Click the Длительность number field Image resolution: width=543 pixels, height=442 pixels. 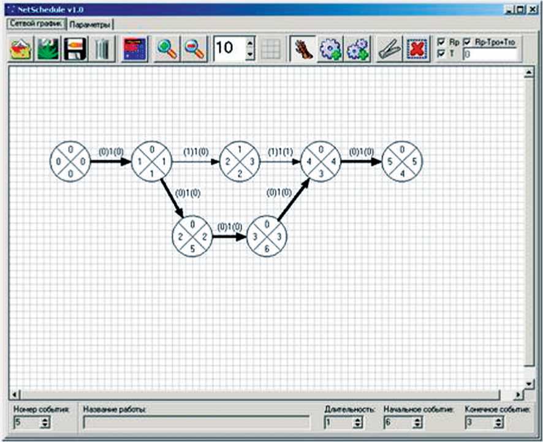339,422
